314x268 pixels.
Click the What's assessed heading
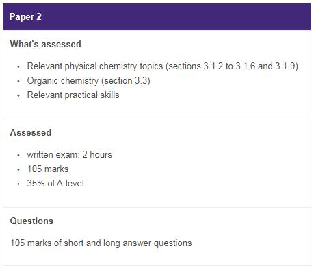click(x=46, y=44)
